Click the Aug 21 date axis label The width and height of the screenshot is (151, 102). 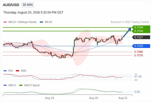123,98
